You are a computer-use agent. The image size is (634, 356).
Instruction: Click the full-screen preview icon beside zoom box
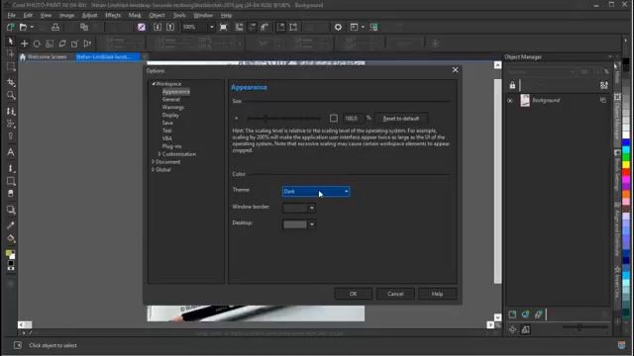pyautogui.click(x=223, y=27)
